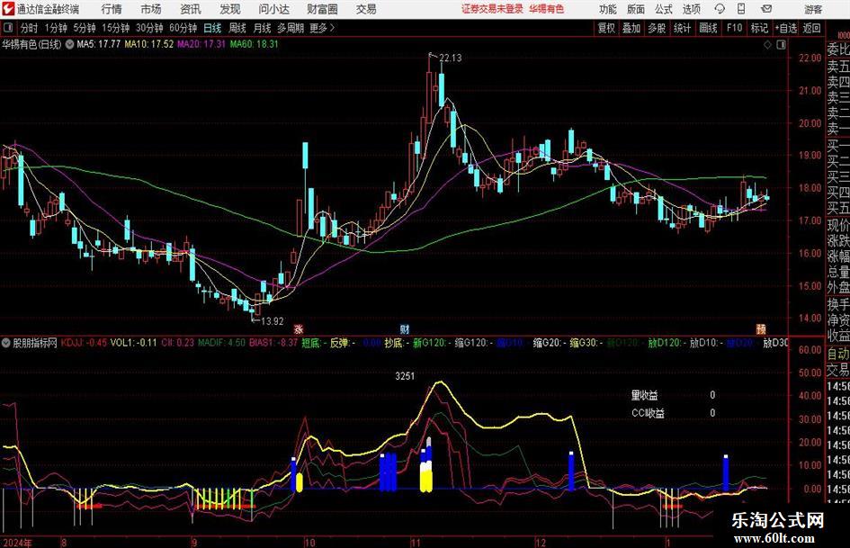Click the MA20: 17.31 indicator value
This screenshot has height=548, width=850.
(x=201, y=44)
